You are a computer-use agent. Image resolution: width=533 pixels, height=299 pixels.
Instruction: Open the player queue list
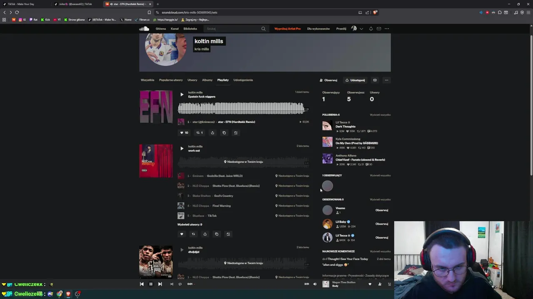pos(389,284)
